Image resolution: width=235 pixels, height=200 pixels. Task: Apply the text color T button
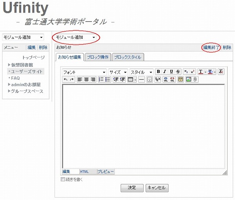(x=201, y=71)
